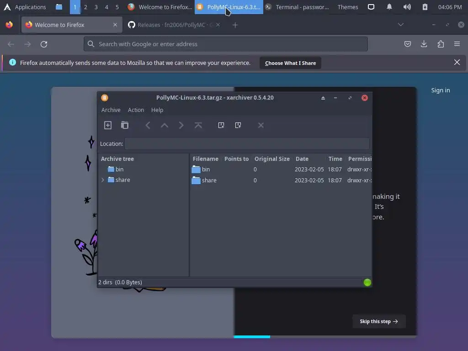Click the 04:06 PM clock
Image resolution: width=468 pixels, height=351 pixels.
450,7
